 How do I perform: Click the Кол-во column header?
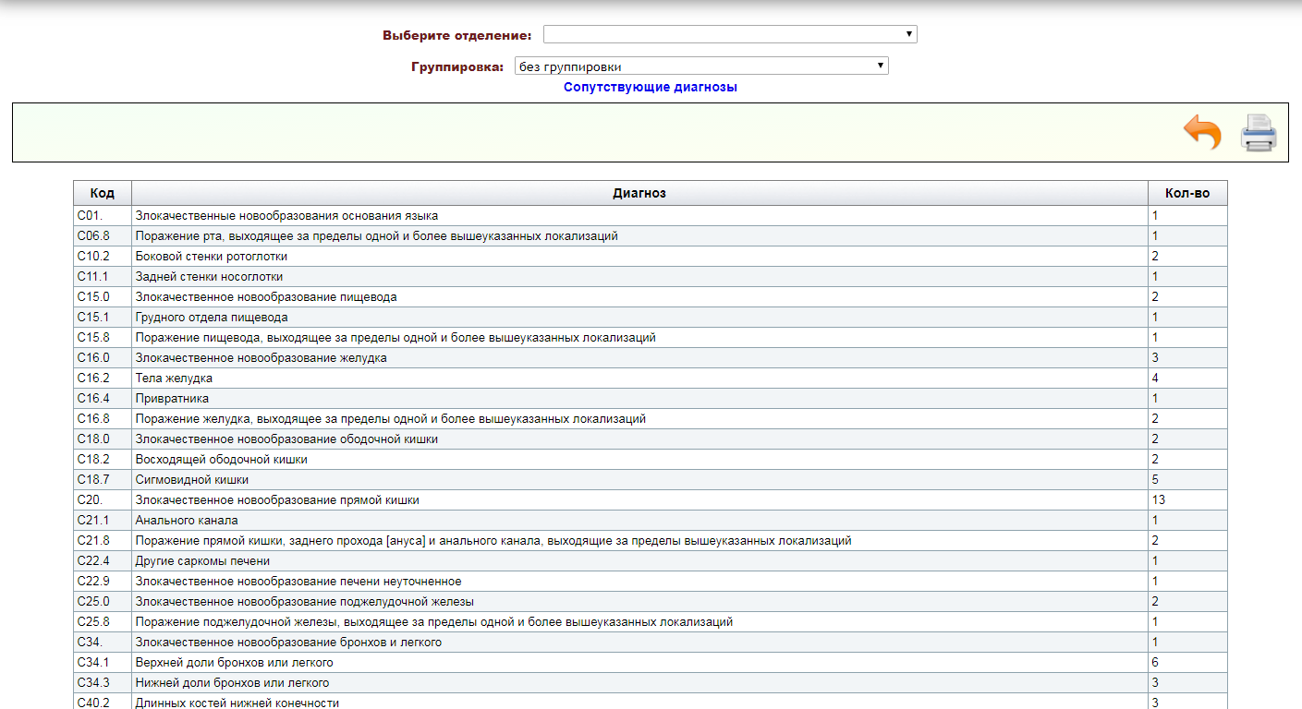pyautogui.click(x=1186, y=193)
